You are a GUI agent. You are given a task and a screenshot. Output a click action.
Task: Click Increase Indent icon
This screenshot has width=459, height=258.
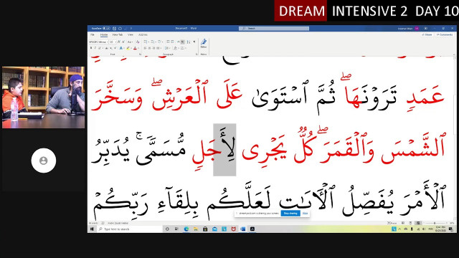coord(172,42)
